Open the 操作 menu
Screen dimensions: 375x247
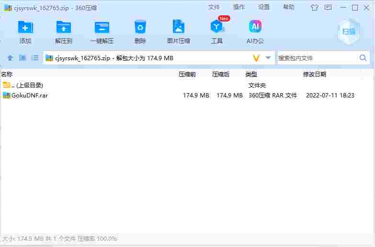pos(239,7)
